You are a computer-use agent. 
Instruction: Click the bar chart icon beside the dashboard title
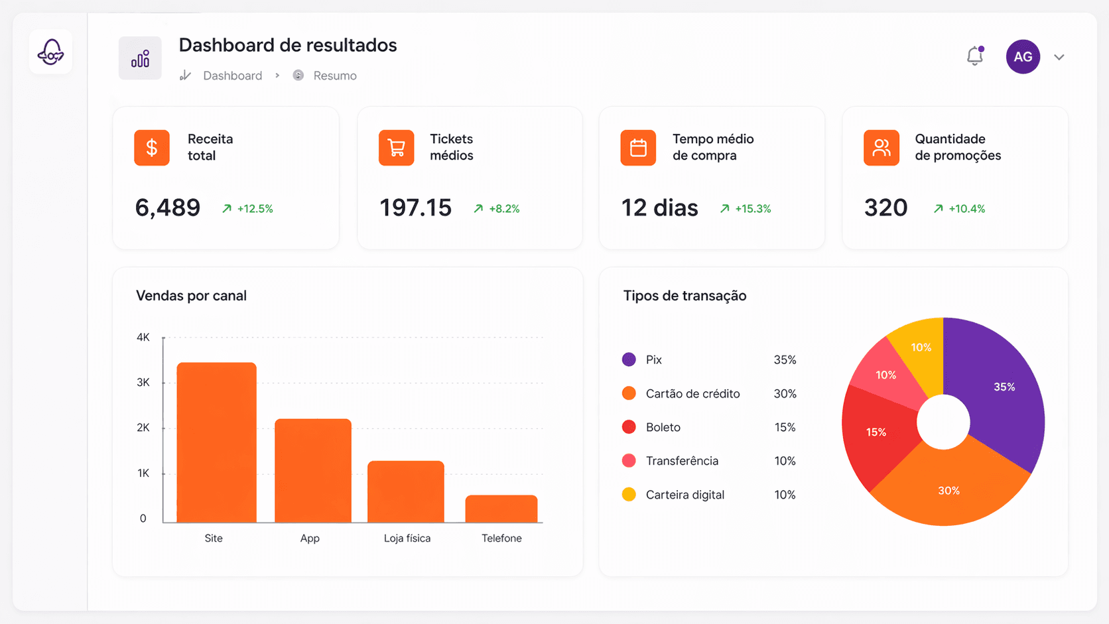point(139,58)
